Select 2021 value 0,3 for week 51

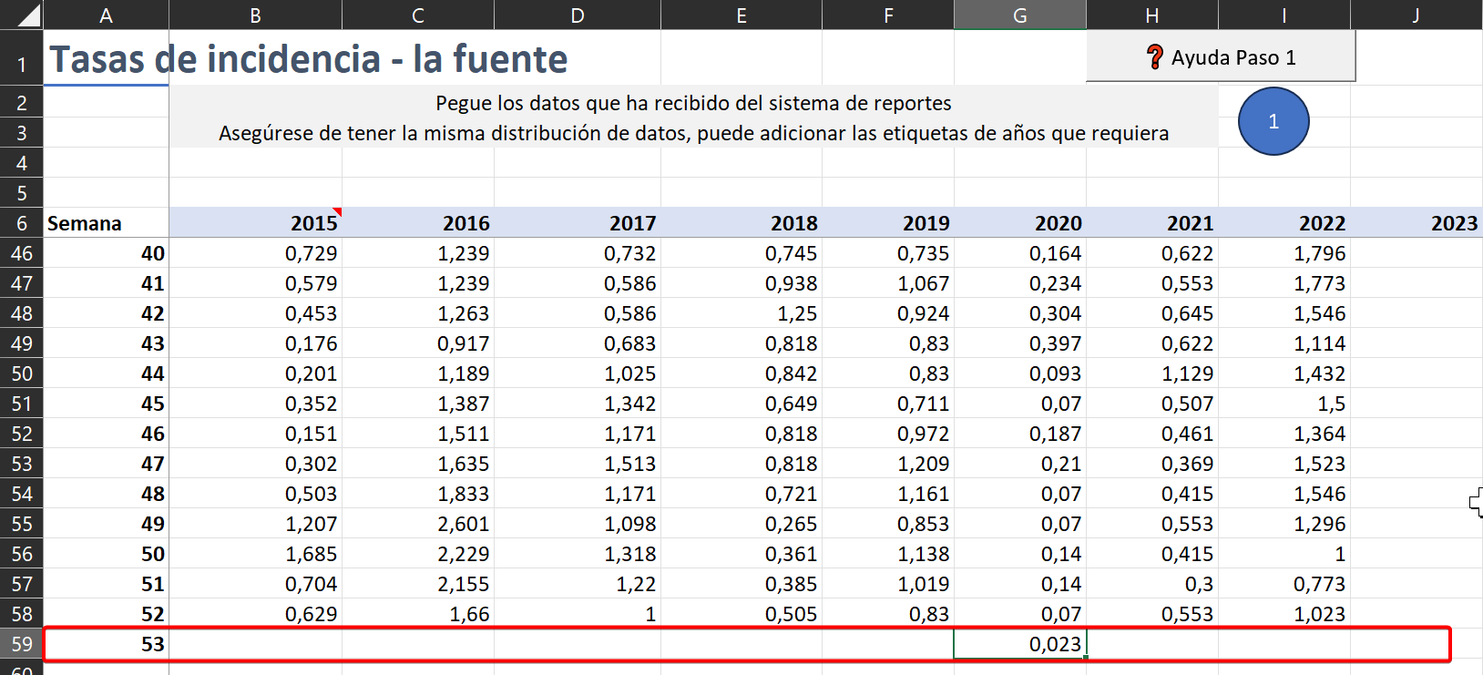(x=1152, y=584)
